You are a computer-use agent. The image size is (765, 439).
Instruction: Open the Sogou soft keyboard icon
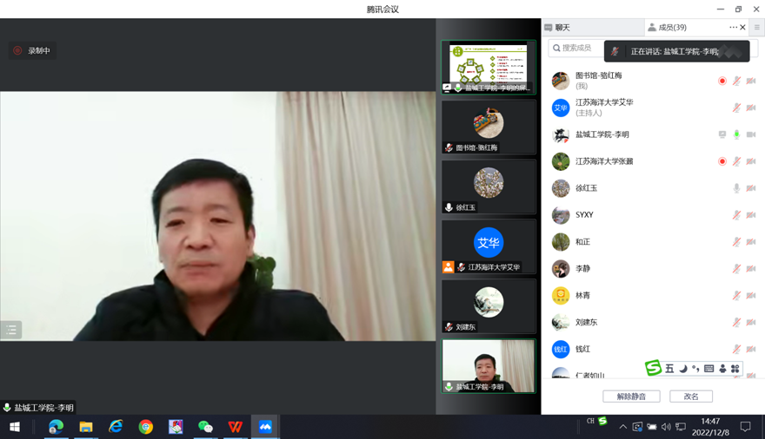[709, 369]
